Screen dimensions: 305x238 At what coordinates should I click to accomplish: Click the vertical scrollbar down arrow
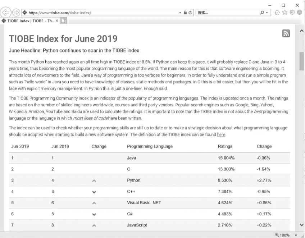click(301, 225)
